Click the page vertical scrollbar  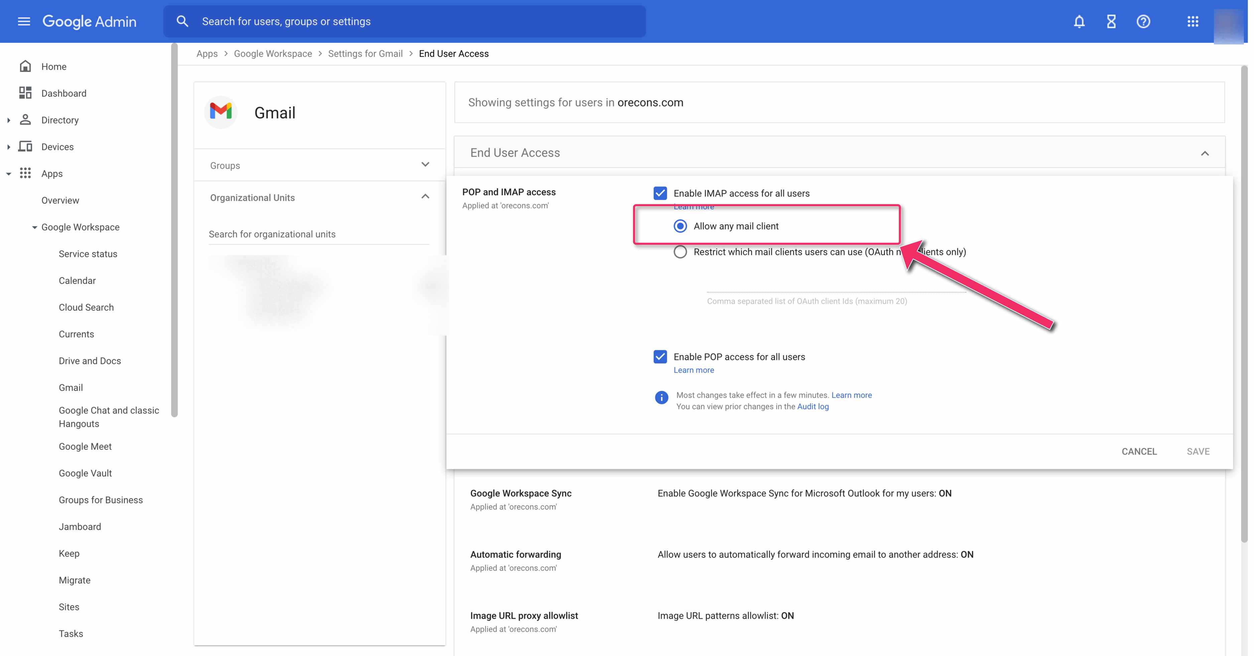pos(1244,304)
